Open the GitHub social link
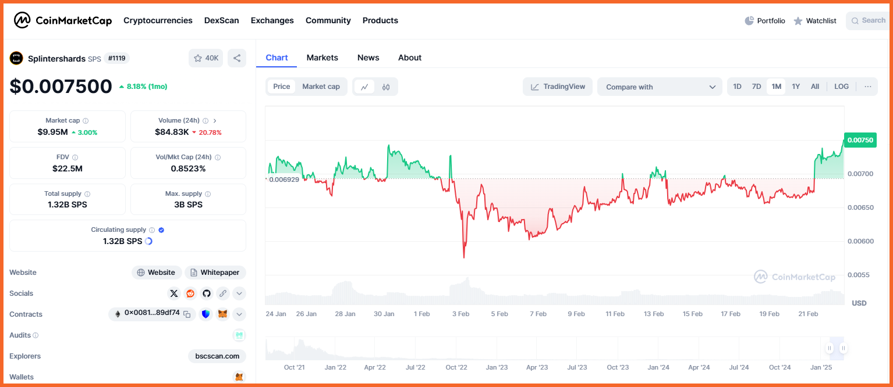Screen dimensions: 893x387 [207, 293]
